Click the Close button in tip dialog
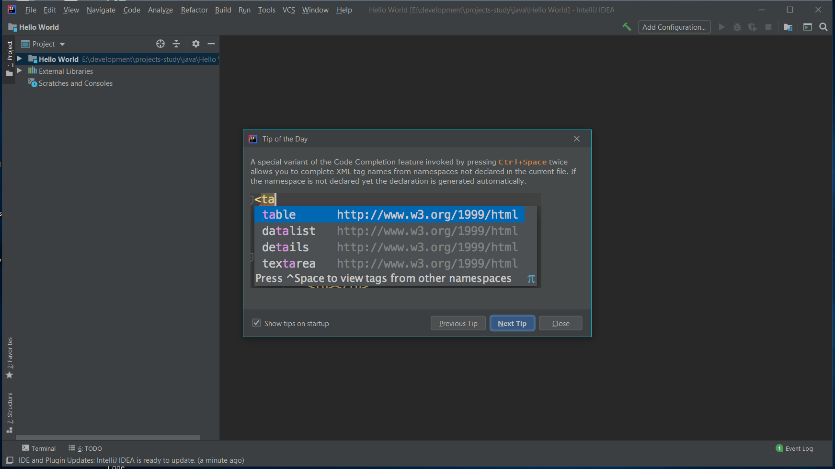Image resolution: width=835 pixels, height=469 pixels. [x=560, y=323]
